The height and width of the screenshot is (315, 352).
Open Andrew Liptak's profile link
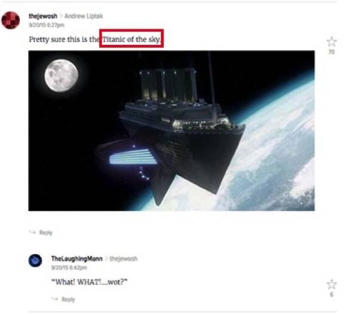pos(84,16)
